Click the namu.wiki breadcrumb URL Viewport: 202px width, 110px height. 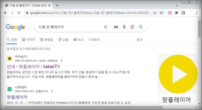pos(31,91)
